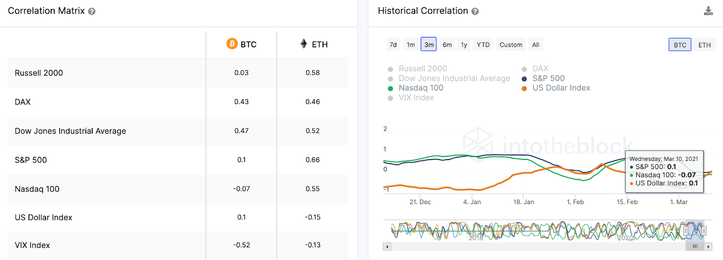Screen dimensions: 723x260
Task: Click Nasdaq 100 BTC value -0.07
Action: (241, 189)
